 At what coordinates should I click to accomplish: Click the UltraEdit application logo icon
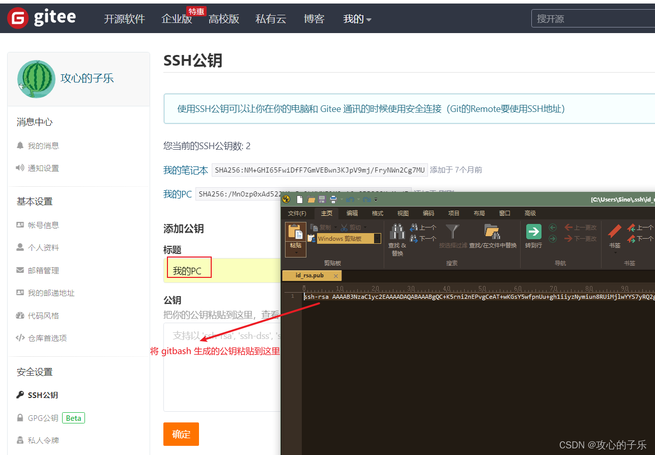(287, 199)
